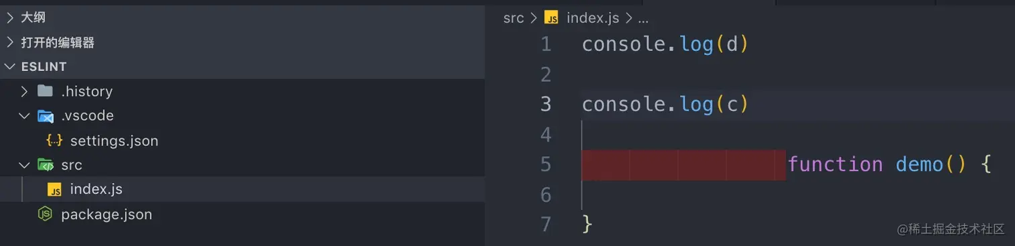This screenshot has width=1015, height=246.
Task: Expand the .history folder chevron
Action: pos(25,91)
